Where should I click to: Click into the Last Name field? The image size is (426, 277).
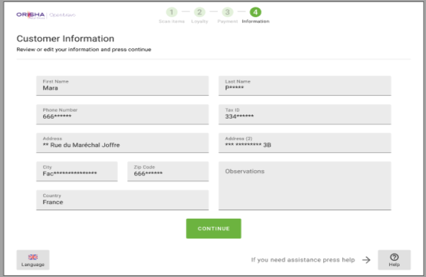pos(305,86)
